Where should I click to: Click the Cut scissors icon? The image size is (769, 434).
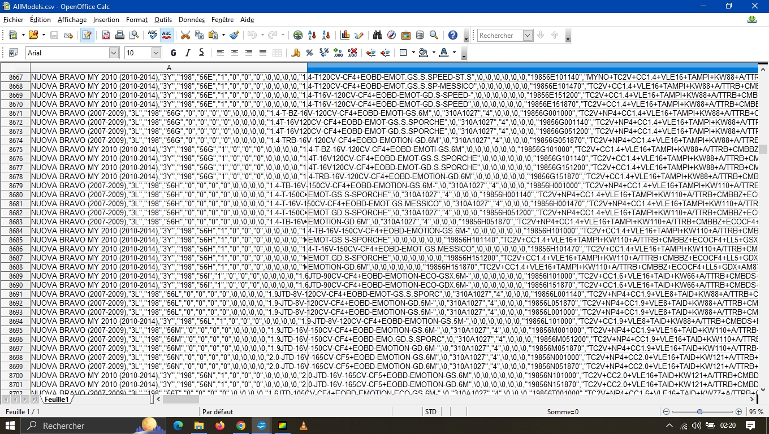(x=185, y=35)
